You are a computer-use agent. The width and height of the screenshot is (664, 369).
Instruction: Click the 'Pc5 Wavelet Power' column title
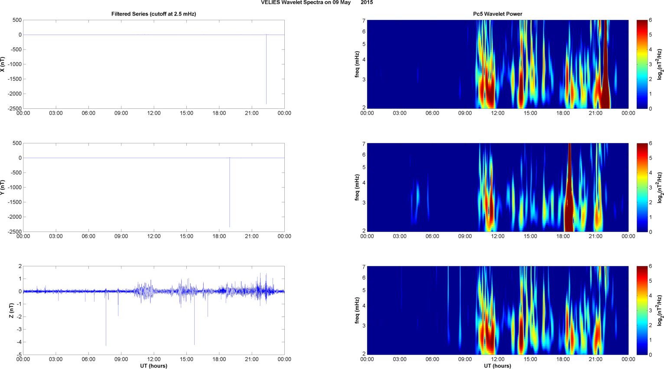click(498, 14)
